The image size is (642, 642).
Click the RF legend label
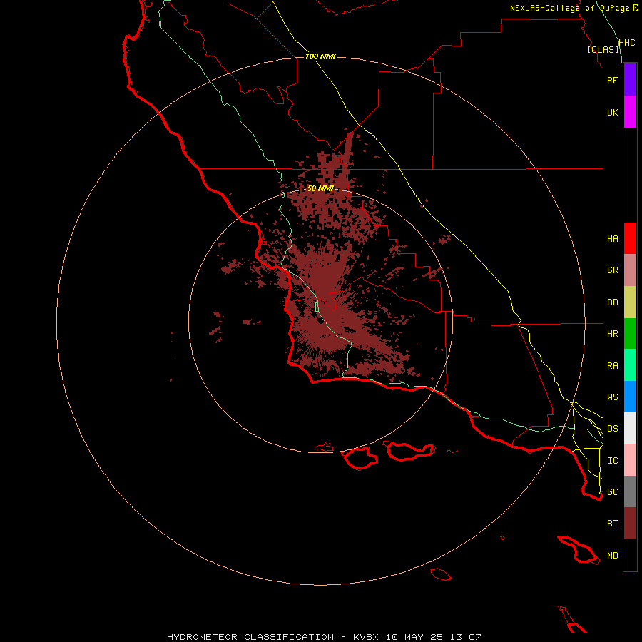(612, 80)
